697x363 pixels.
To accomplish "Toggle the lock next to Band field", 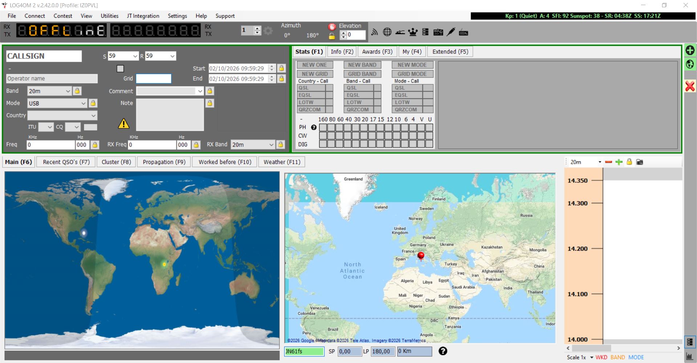I will pos(77,91).
